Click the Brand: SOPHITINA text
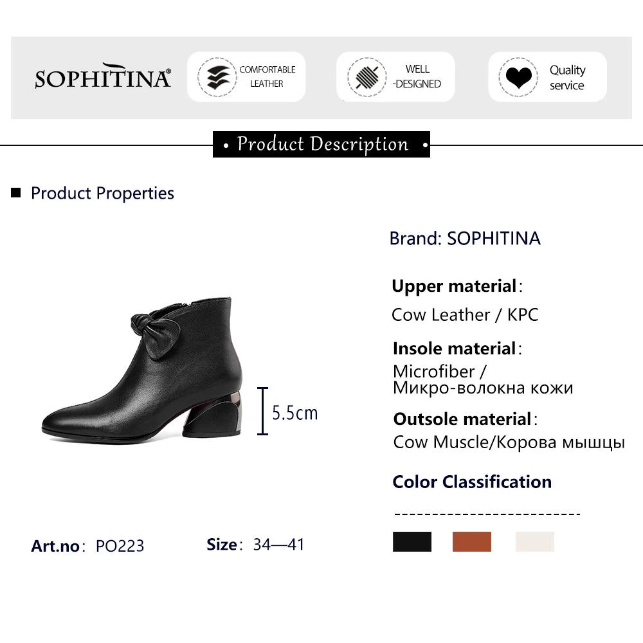 click(x=465, y=239)
